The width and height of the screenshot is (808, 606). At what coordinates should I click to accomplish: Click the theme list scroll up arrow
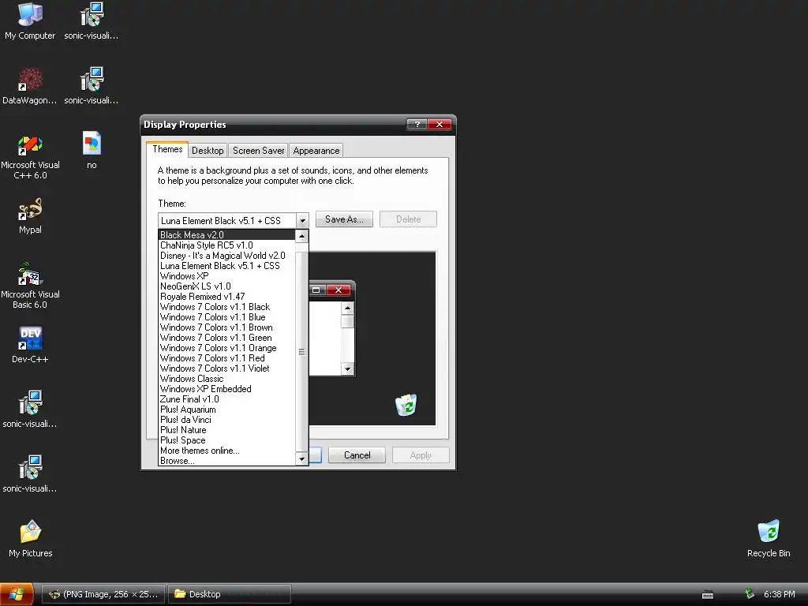click(x=302, y=236)
